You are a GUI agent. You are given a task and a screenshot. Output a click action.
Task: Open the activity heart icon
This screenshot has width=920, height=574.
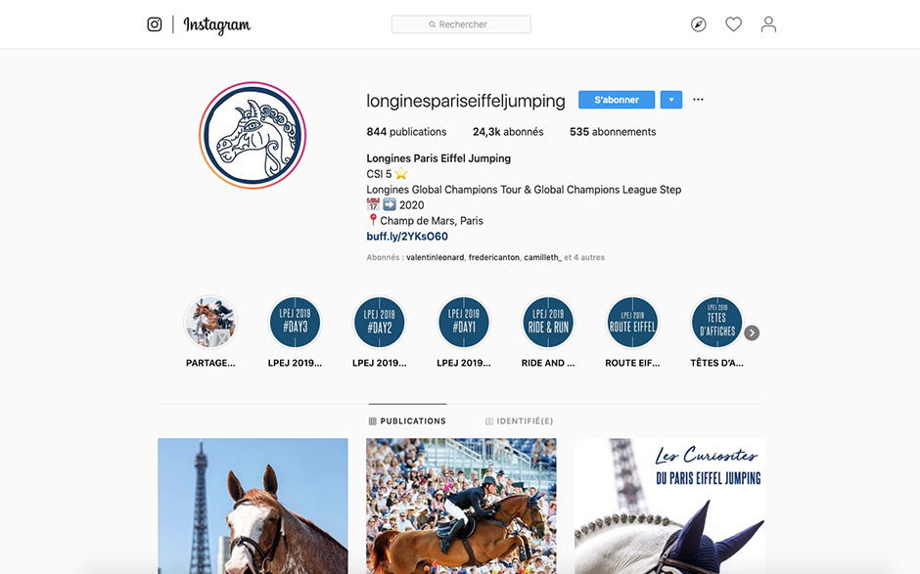pos(733,24)
